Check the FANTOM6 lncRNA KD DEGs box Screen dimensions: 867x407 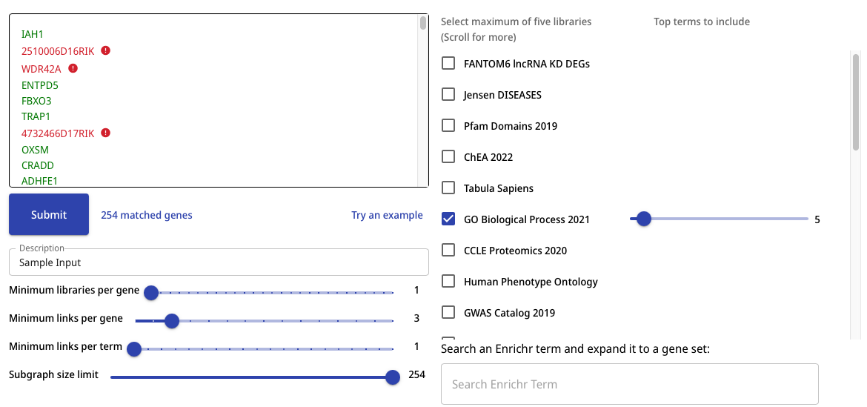(x=448, y=64)
